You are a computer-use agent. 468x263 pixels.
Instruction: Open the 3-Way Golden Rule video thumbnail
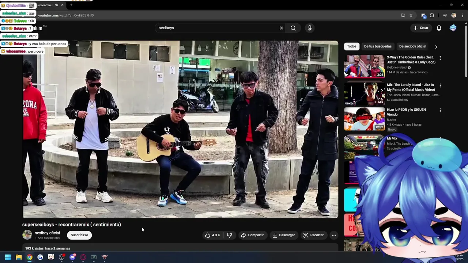364,66
